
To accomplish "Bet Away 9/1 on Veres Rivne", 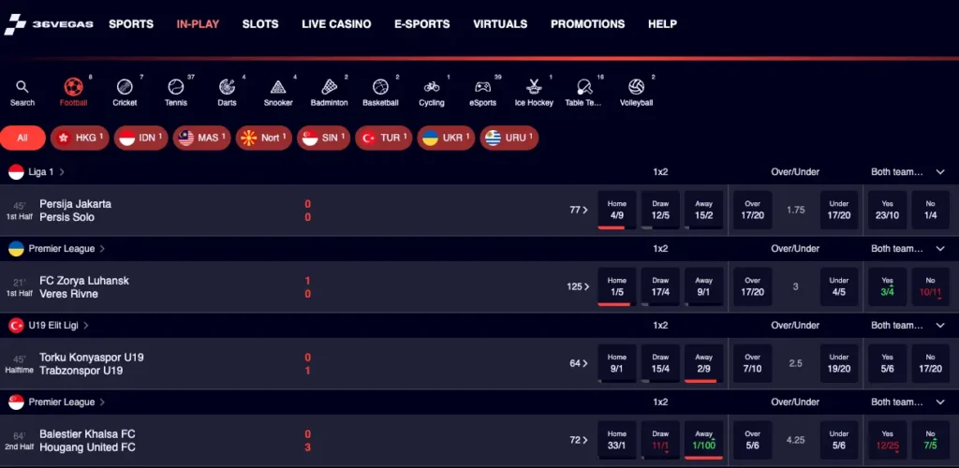I will [704, 286].
